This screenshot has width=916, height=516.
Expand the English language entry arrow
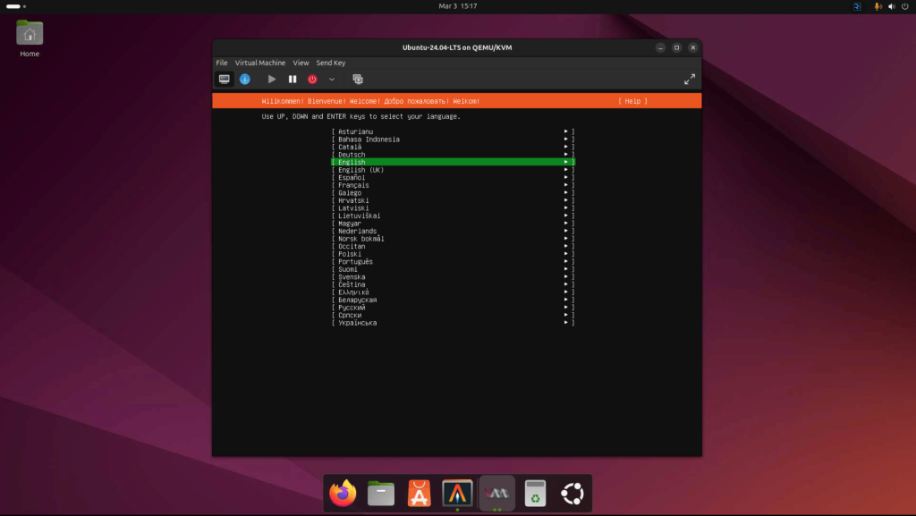tap(564, 162)
